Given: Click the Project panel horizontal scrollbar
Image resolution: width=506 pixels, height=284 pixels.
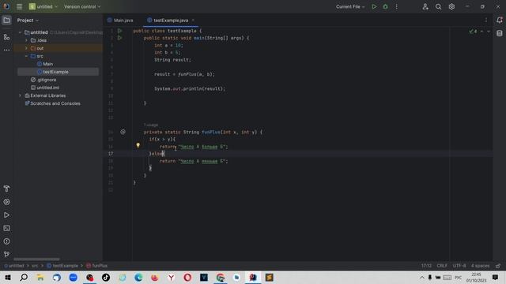Looking at the screenshot, I should pyautogui.click(x=36, y=260).
